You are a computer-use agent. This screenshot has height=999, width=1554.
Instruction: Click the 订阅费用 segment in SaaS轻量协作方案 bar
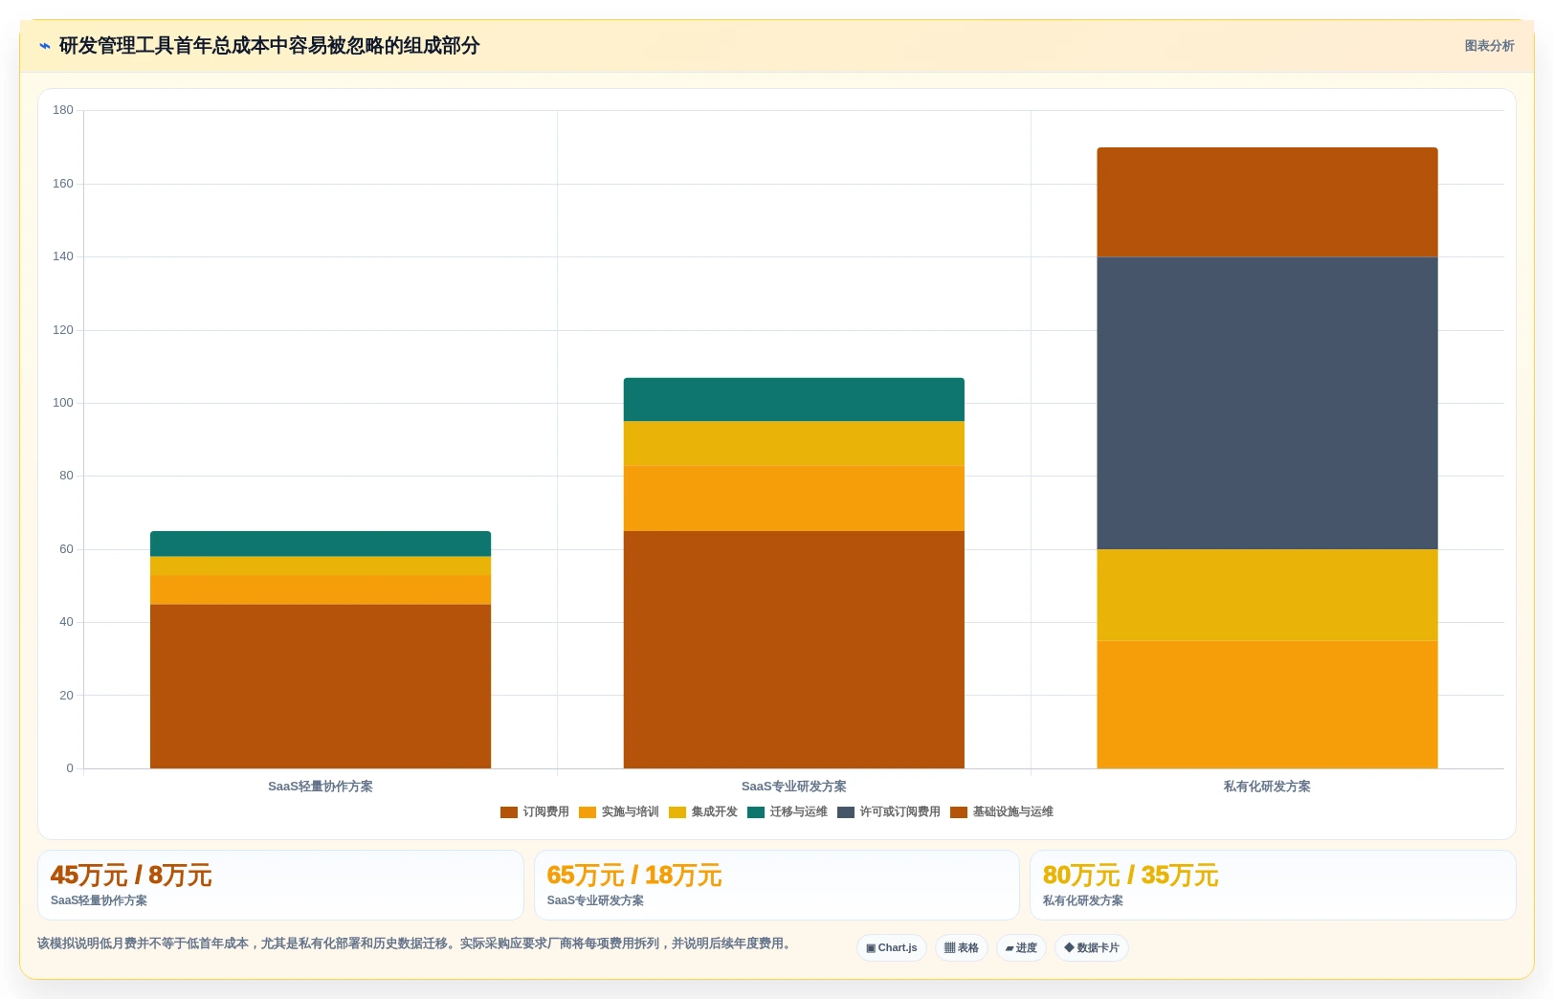[x=321, y=686]
